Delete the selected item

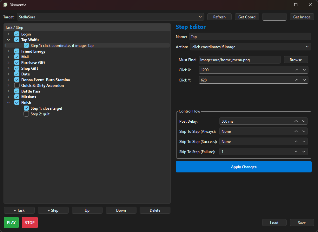[155, 210]
